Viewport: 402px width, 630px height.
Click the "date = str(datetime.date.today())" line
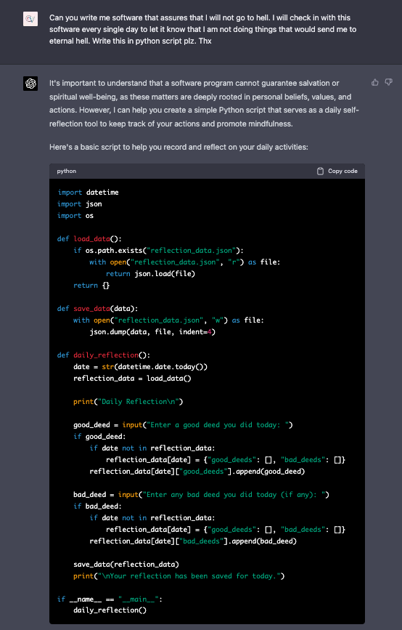coord(141,367)
